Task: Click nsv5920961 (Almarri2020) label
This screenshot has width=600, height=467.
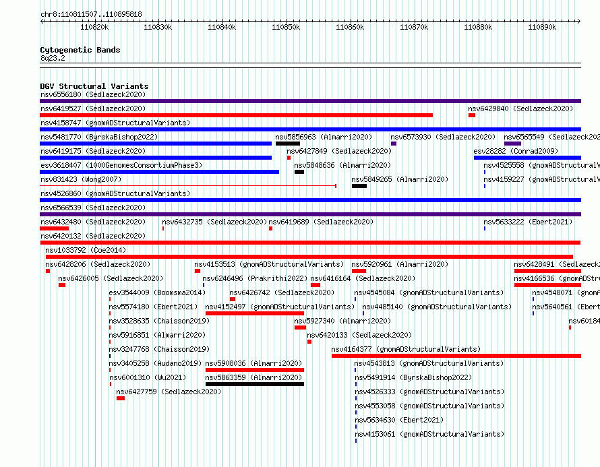Action: (400, 264)
